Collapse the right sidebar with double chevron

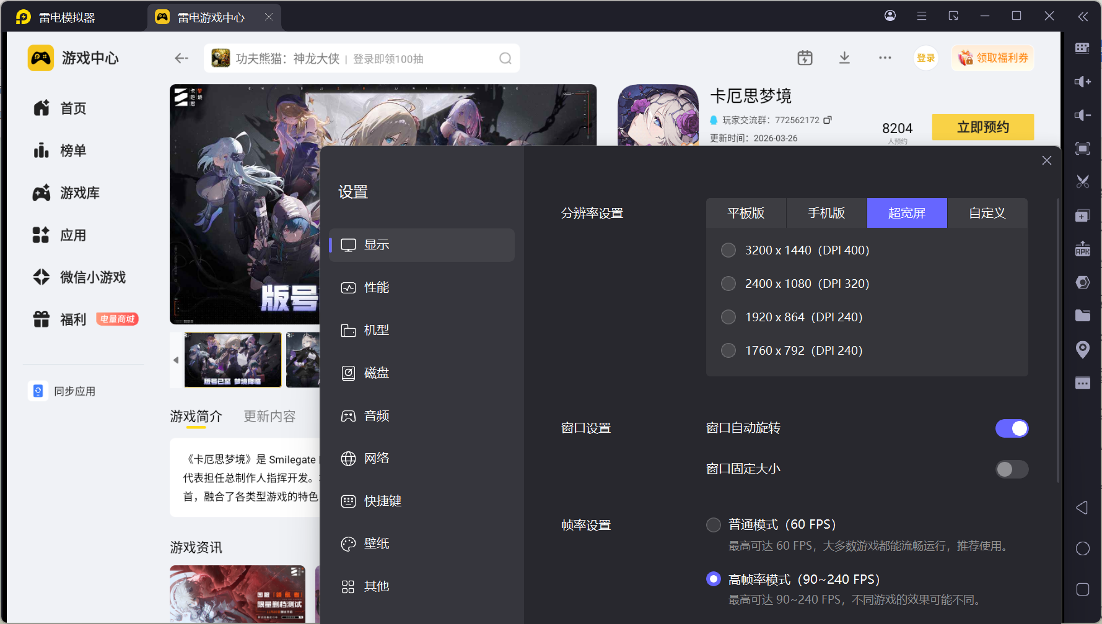(1082, 17)
